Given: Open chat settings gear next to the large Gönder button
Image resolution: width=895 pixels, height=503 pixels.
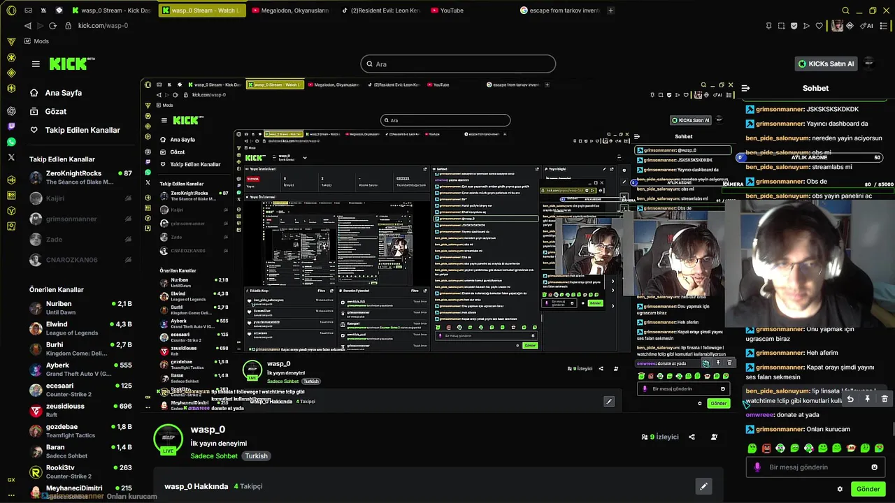Looking at the screenshot, I should [840, 489].
